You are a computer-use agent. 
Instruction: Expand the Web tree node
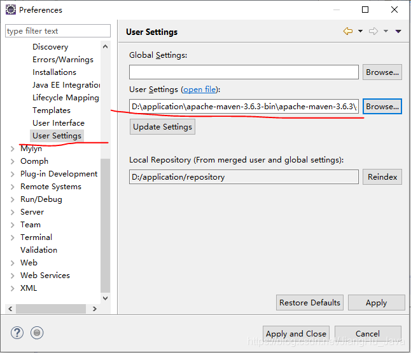click(12, 263)
